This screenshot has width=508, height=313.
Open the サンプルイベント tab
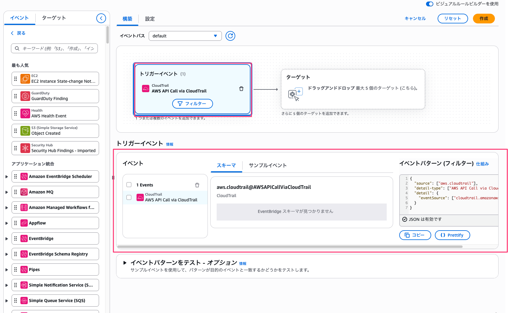pos(268,165)
